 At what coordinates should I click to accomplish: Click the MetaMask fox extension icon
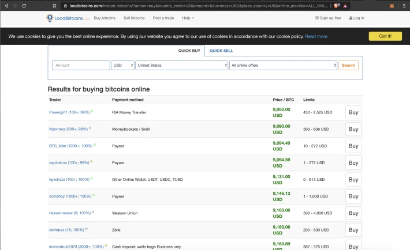[392, 6]
